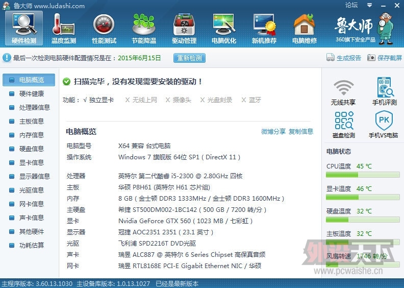Click the processor value i5-2300 text
Viewport: 404px width, 288px height.
pos(181,176)
